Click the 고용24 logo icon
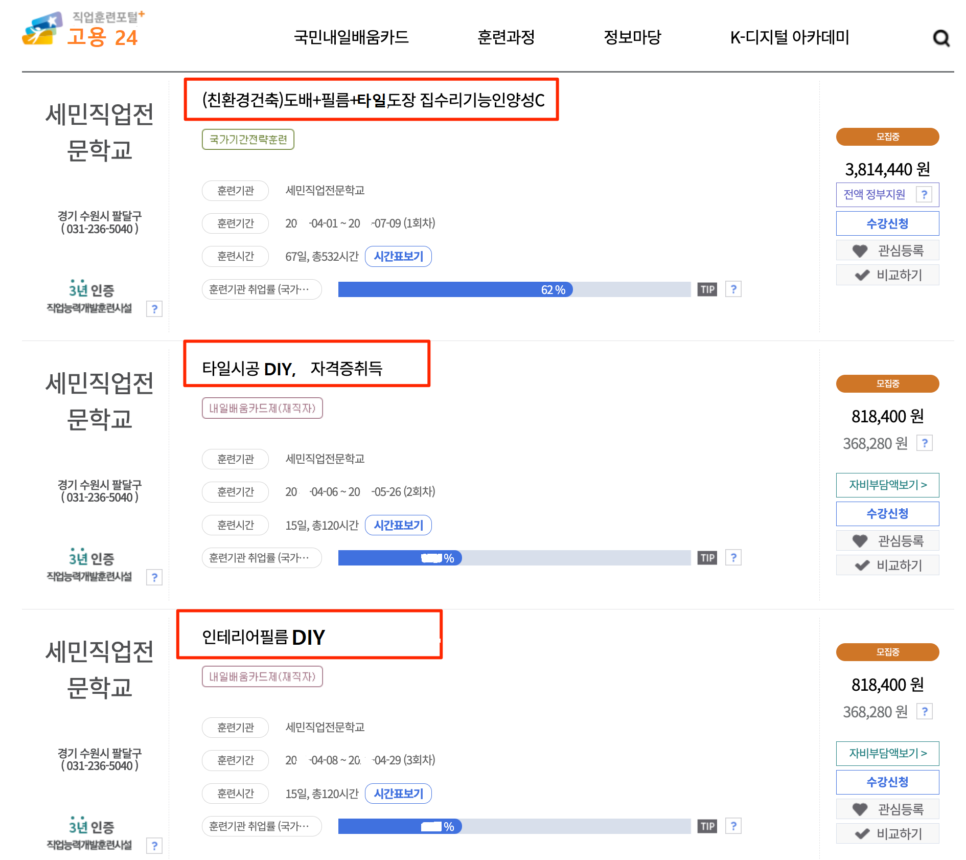Screen dimensions: 966x860 [x=42, y=30]
